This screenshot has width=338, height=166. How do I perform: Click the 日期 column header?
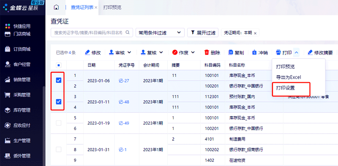click(x=91, y=65)
